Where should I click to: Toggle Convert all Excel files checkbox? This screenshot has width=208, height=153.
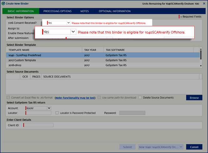click(8, 98)
